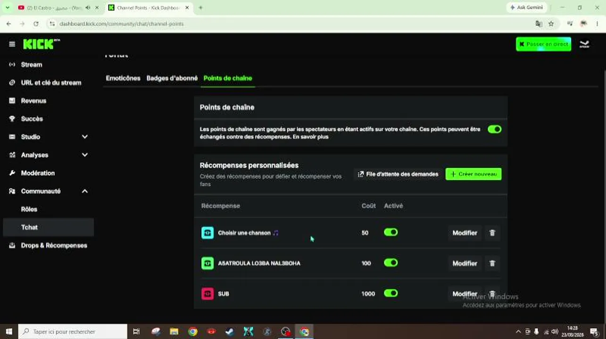Click the Choisir une chanson reward icon
This screenshot has height=339, width=606.
point(208,233)
